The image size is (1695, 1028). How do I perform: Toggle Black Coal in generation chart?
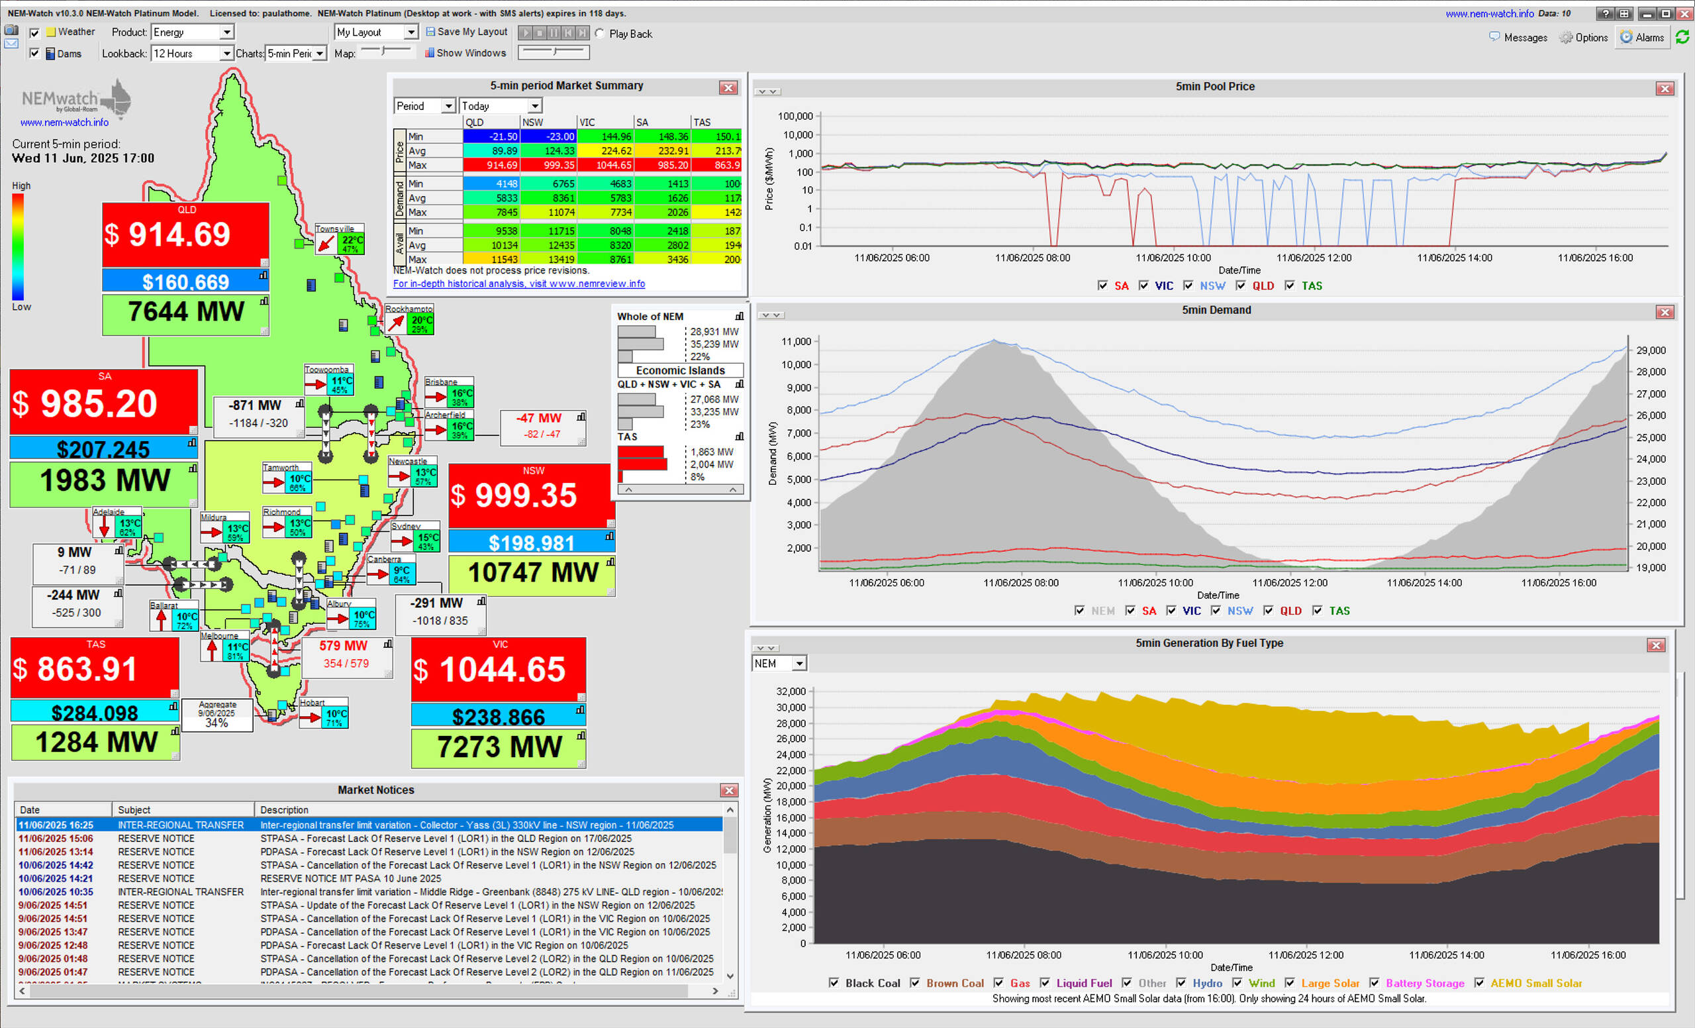(x=834, y=983)
